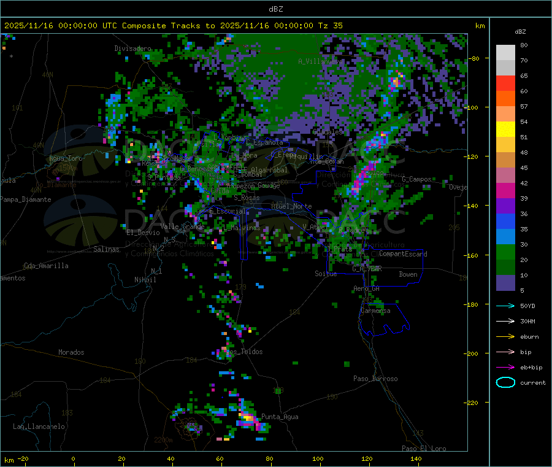Click the 'Bowen' map label

pos(408,274)
